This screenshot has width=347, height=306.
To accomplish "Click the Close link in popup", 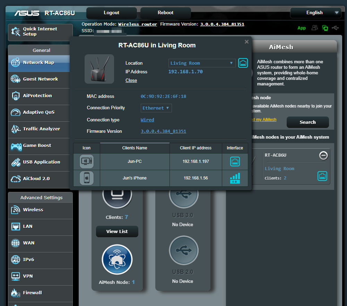I will (131, 81).
